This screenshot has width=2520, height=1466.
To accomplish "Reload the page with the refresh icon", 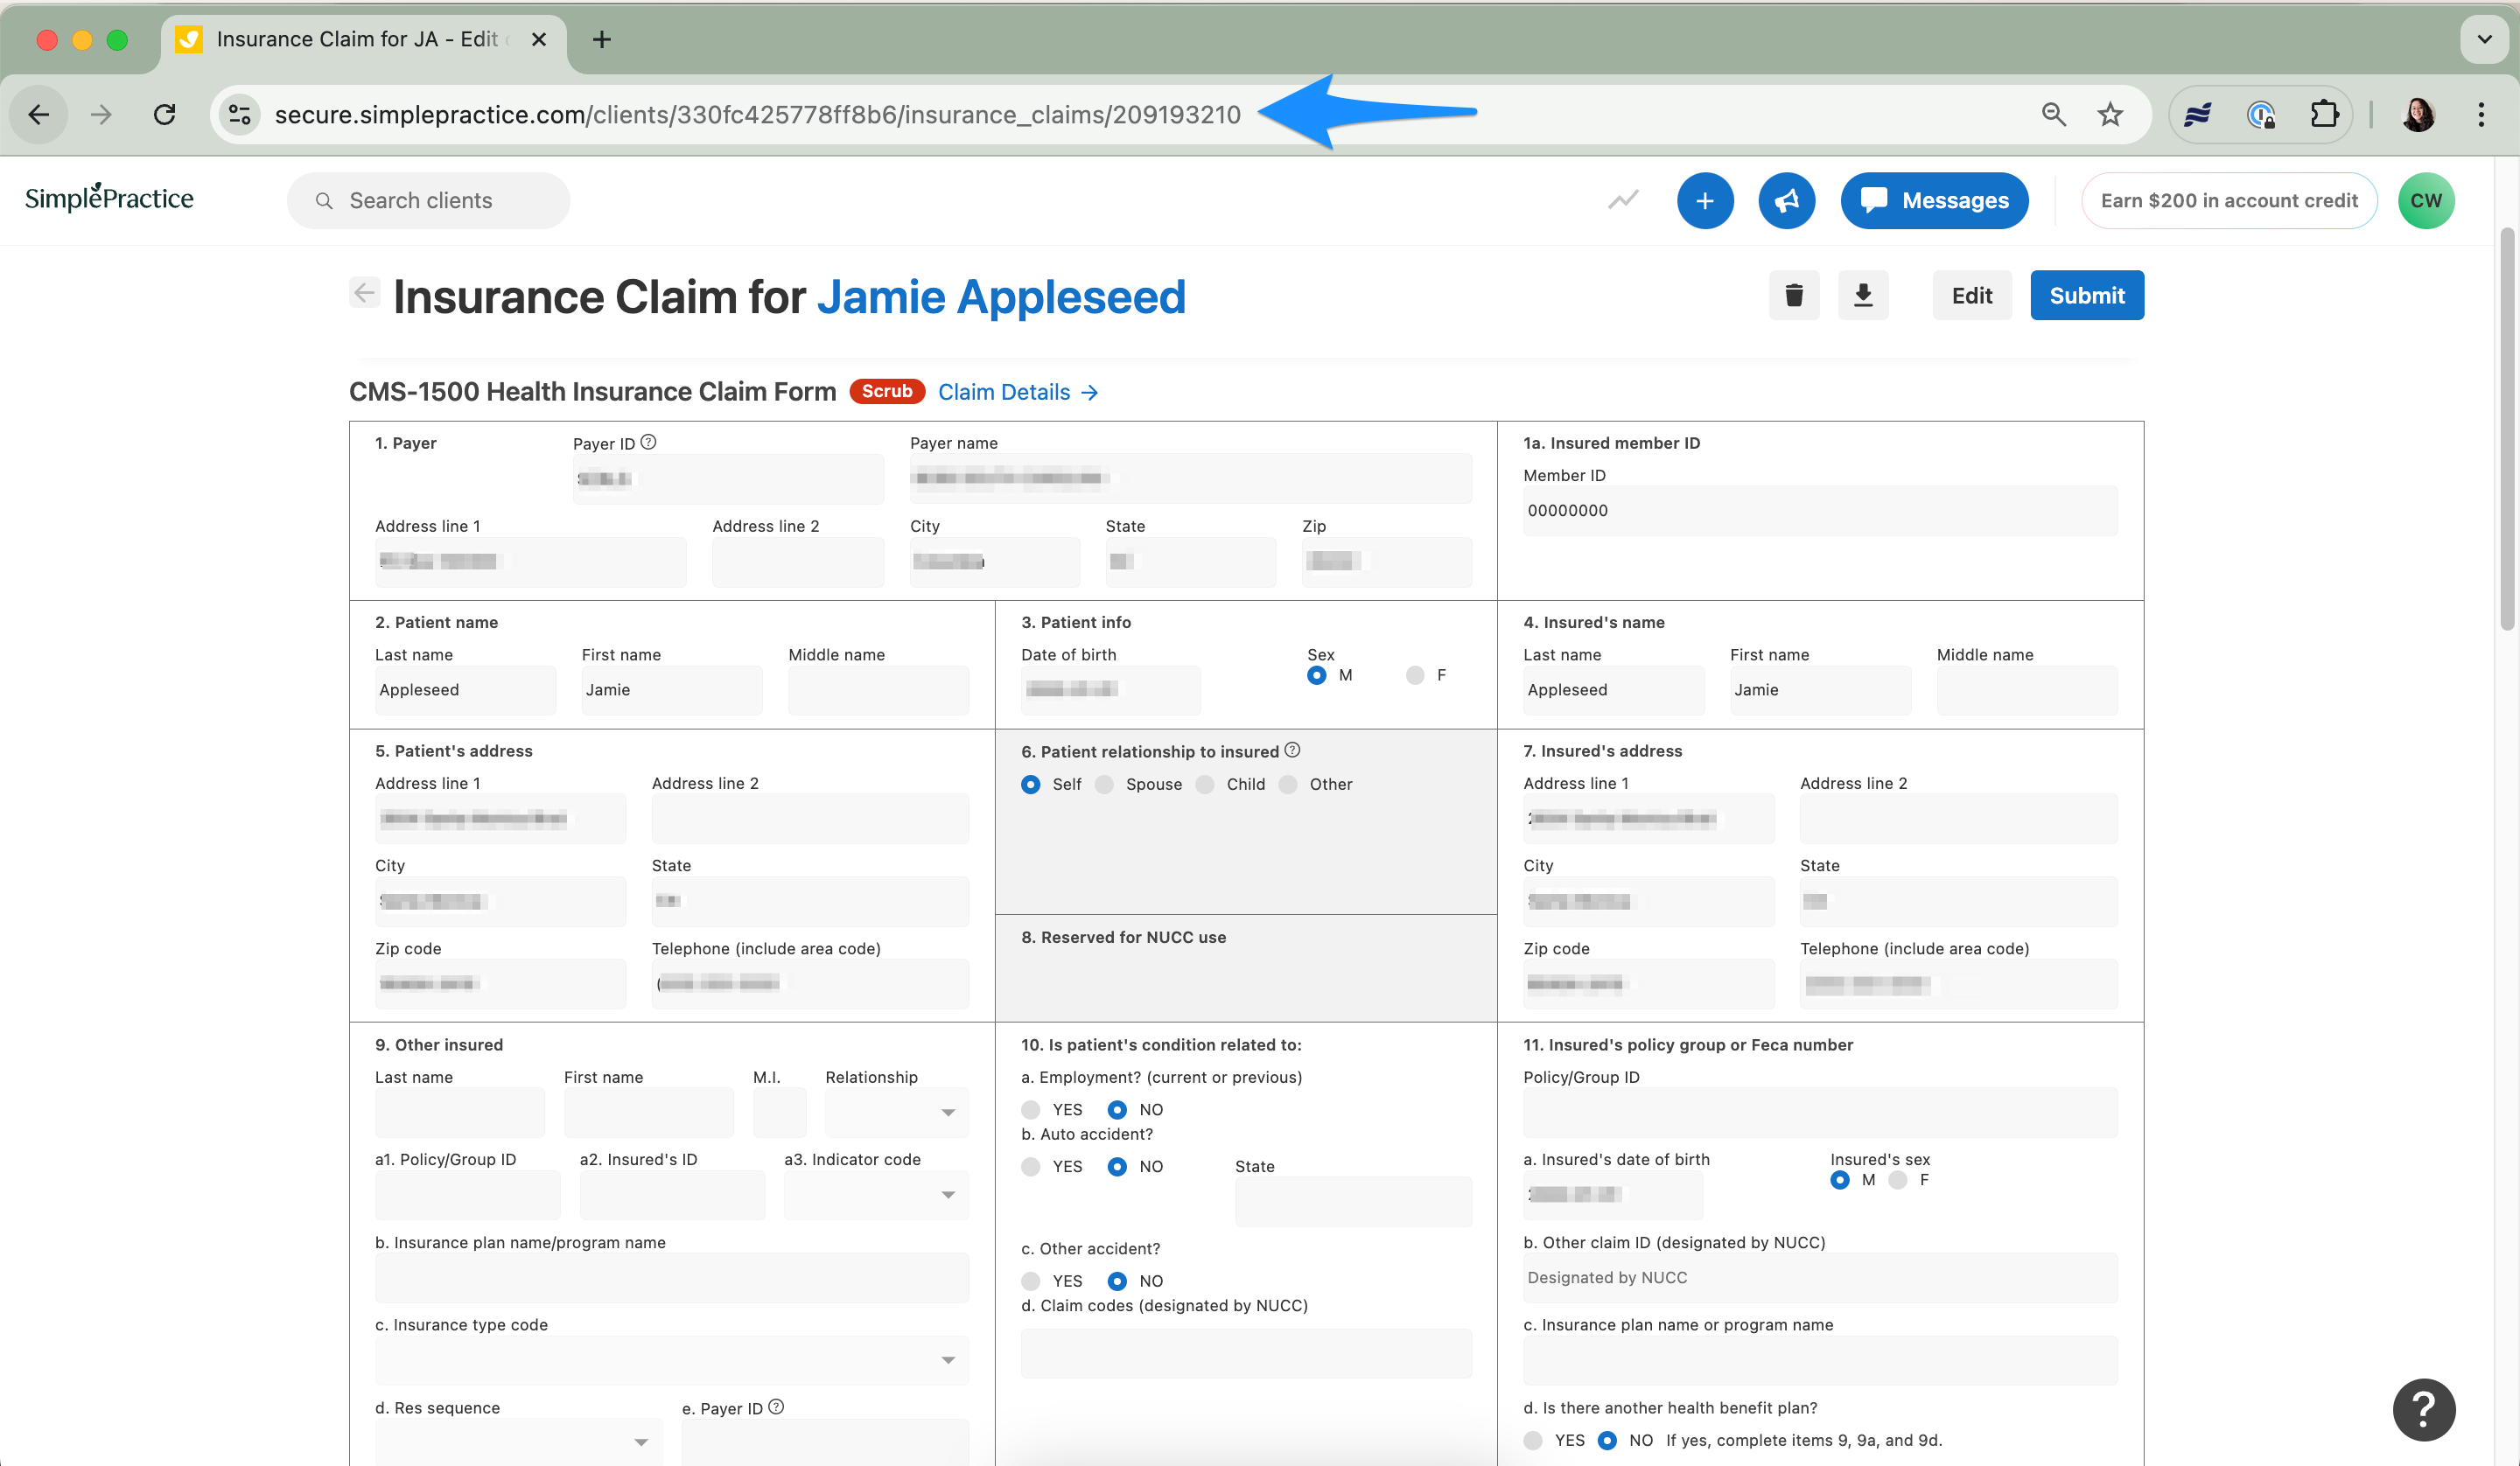I will click(x=165, y=115).
